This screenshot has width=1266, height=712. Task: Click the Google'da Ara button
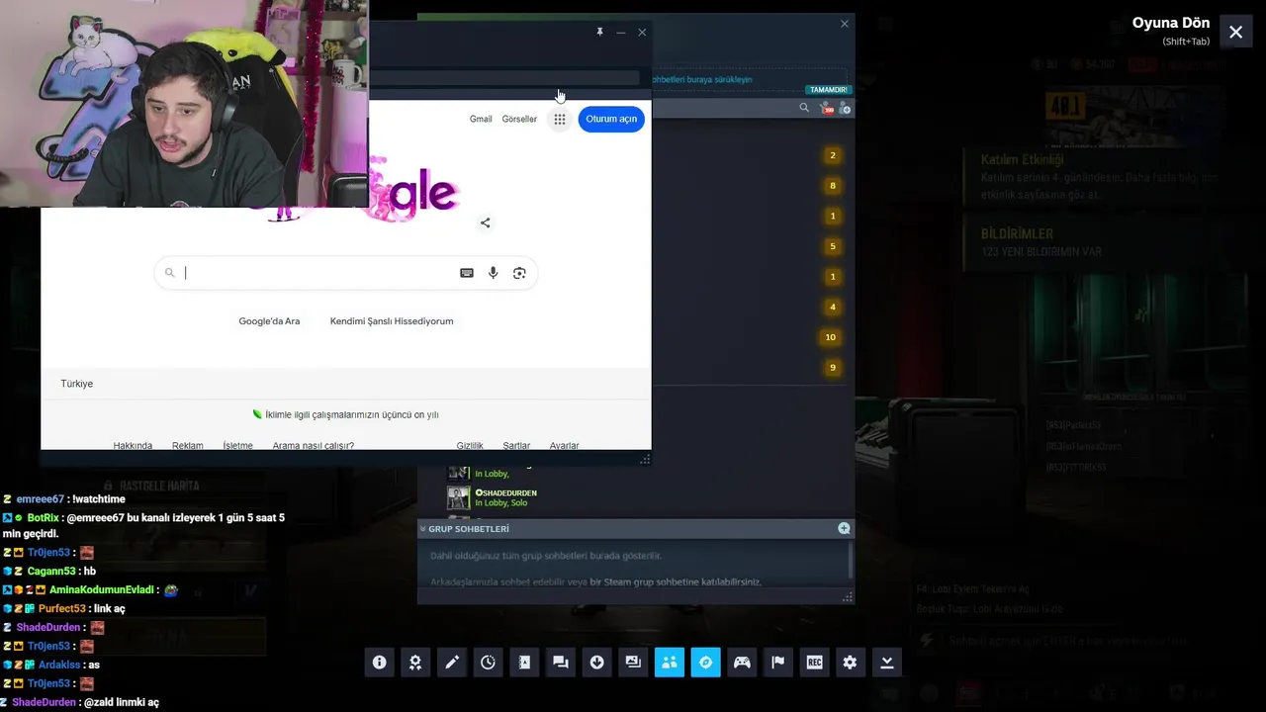pos(269,321)
